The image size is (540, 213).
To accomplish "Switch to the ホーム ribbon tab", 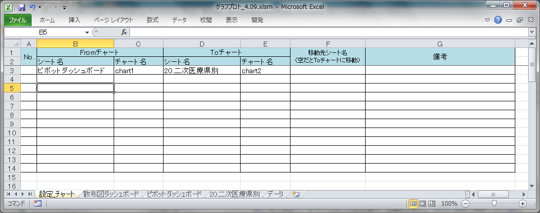I will [47, 20].
